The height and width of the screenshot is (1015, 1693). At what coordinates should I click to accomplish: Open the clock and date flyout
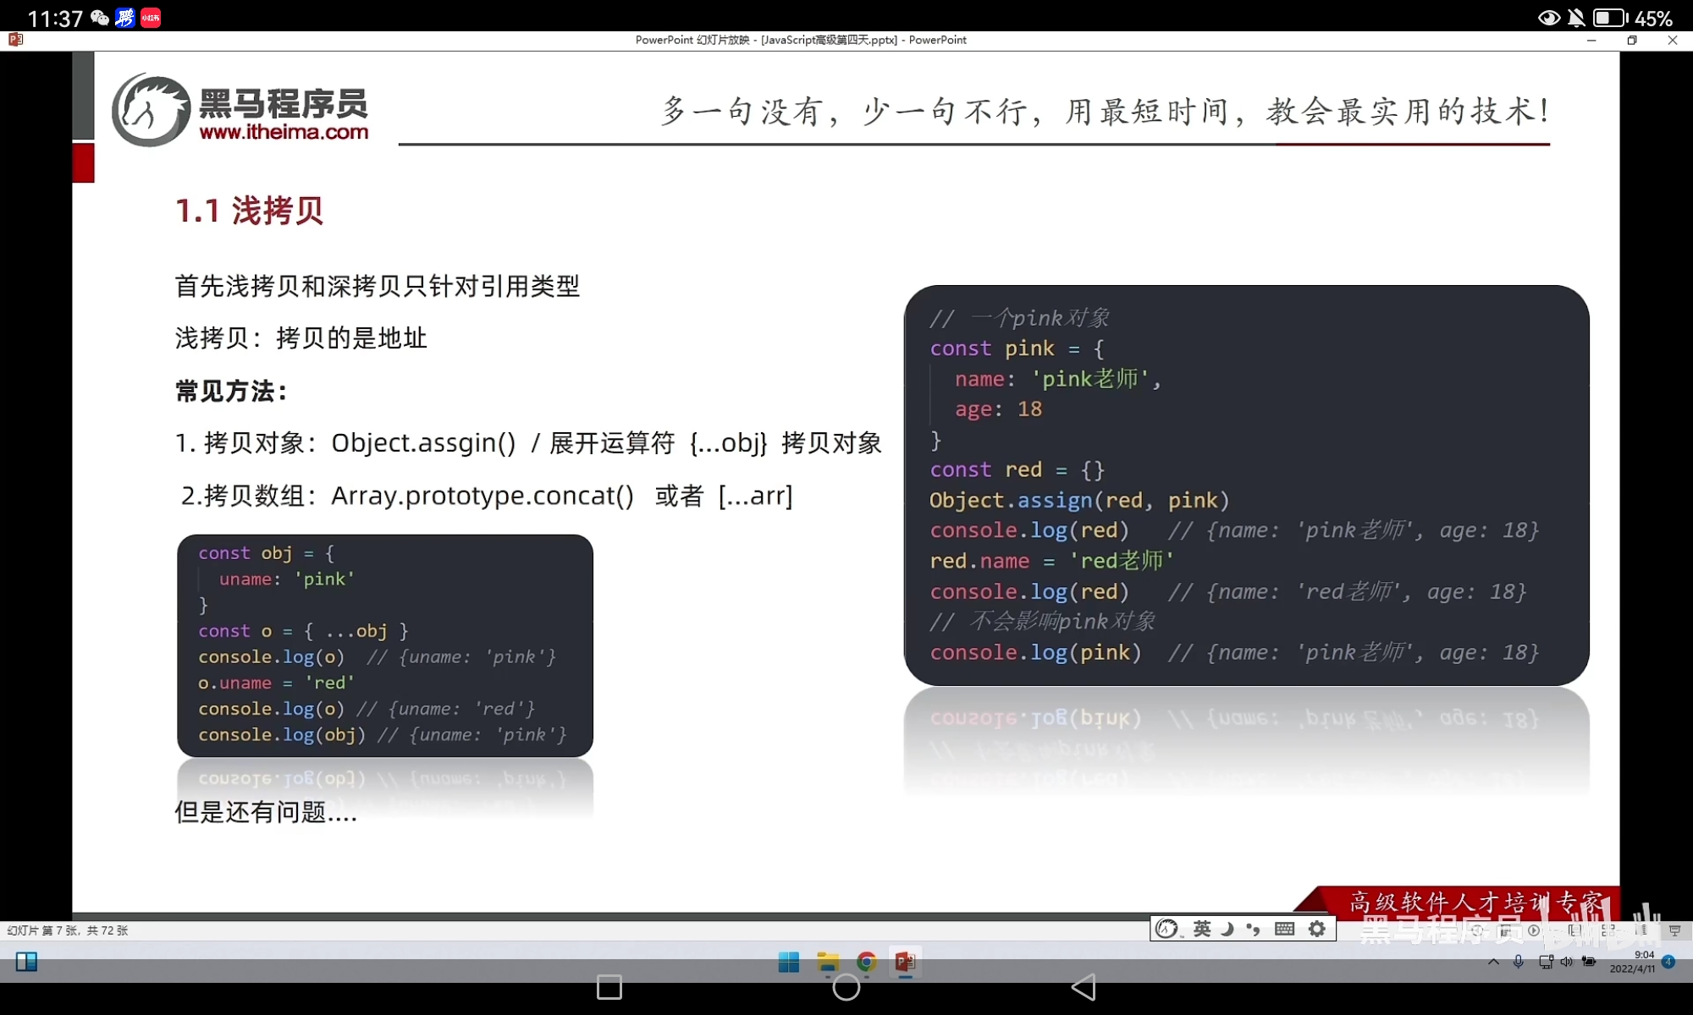[x=1632, y=962]
